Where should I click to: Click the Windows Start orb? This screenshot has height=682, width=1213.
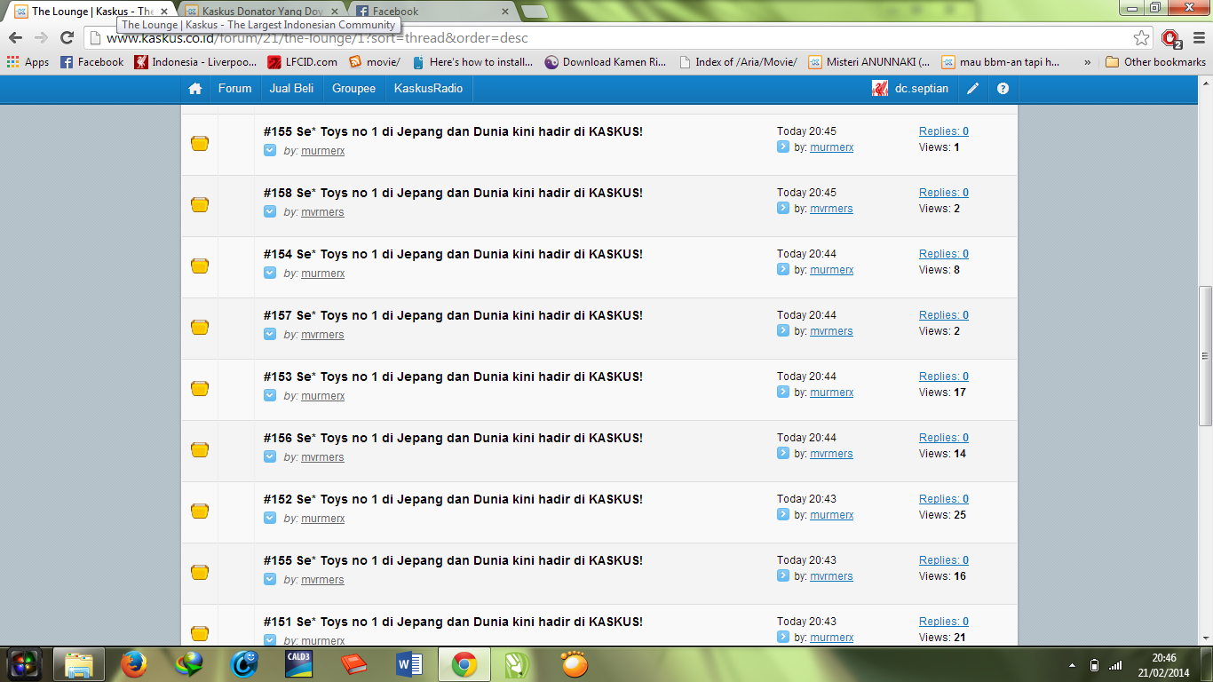coord(24,664)
